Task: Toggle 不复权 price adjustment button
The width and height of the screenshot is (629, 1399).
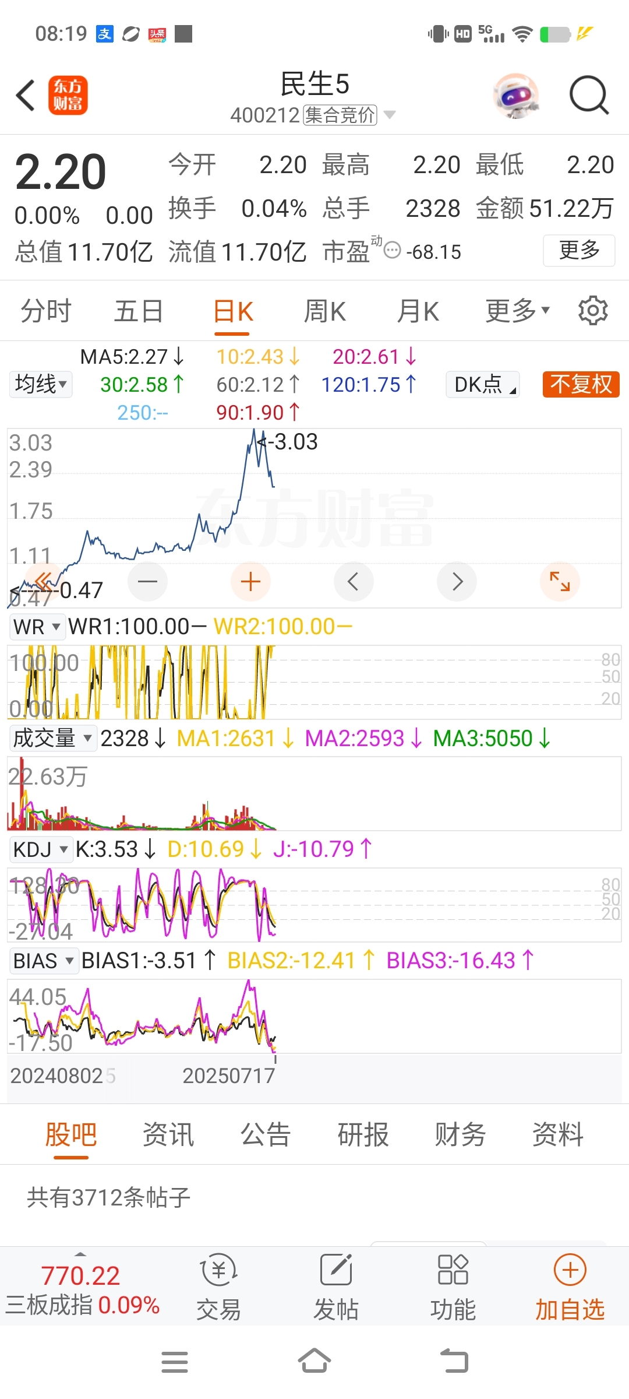Action: point(581,384)
